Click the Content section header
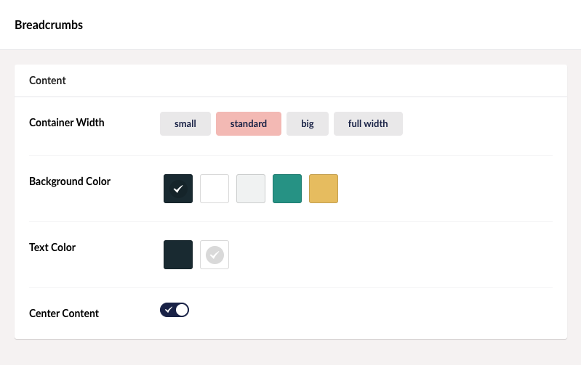Viewport: 581px width, 365px height. point(48,81)
